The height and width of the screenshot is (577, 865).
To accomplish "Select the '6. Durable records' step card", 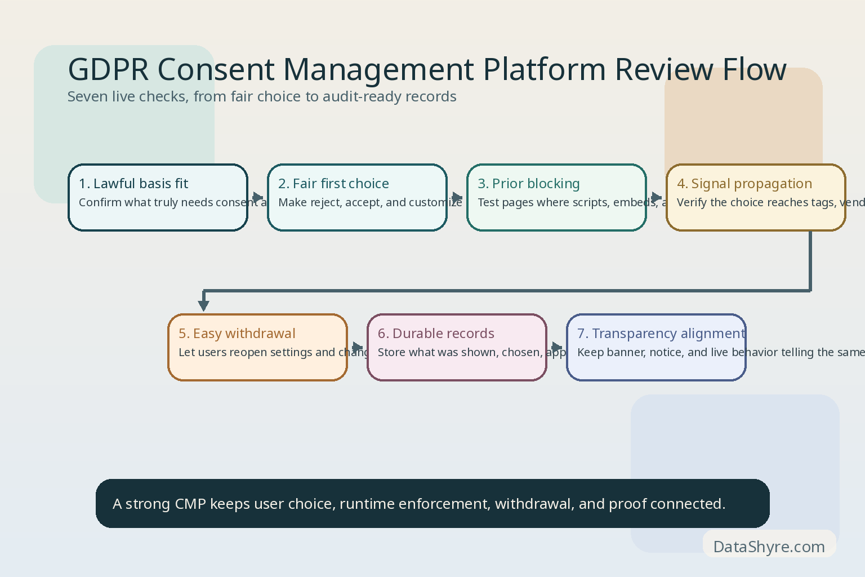I will (457, 348).
